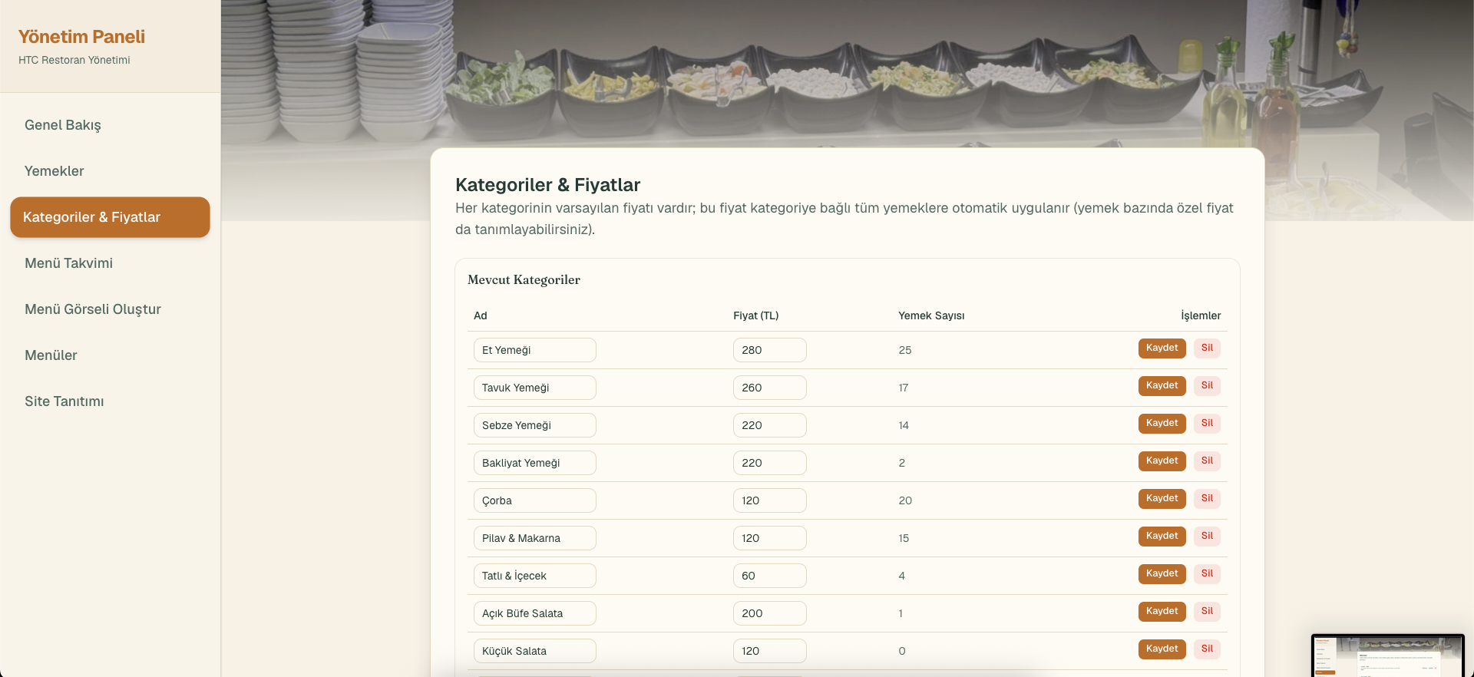Click the Kategoriler & Fiyatlar page heading
This screenshot has height=677, width=1474.
[x=547, y=185]
